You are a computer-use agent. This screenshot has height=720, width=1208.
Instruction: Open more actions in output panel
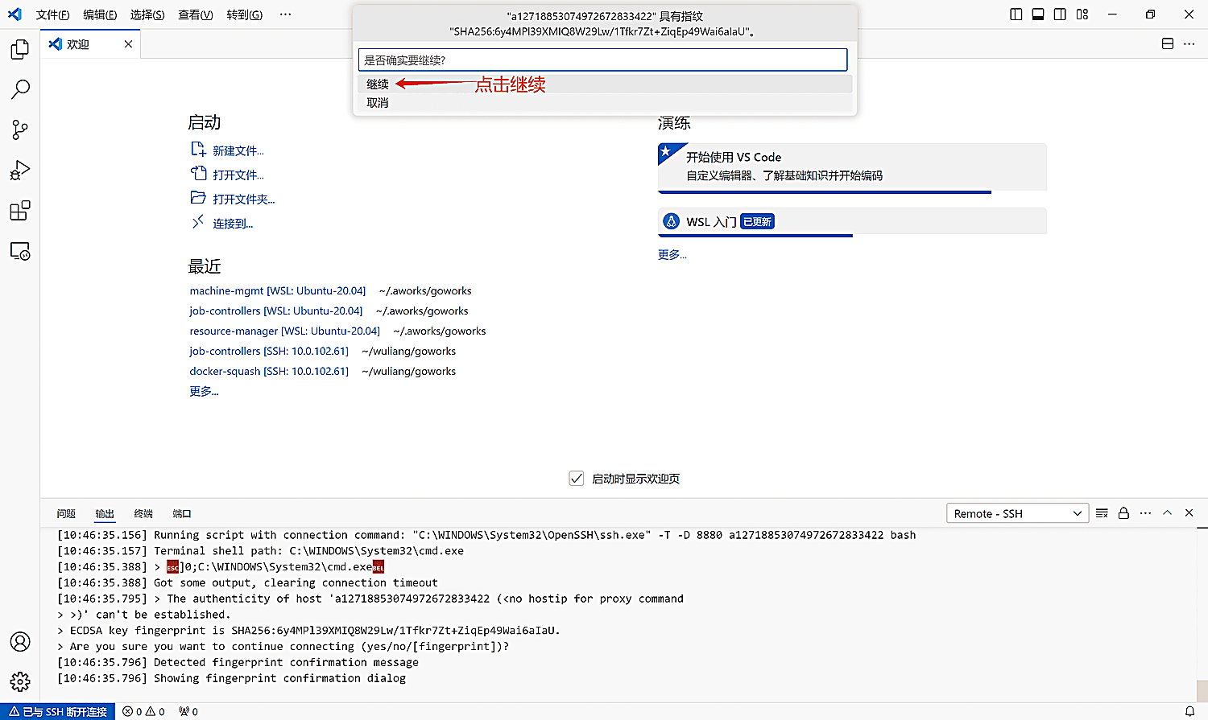point(1145,513)
